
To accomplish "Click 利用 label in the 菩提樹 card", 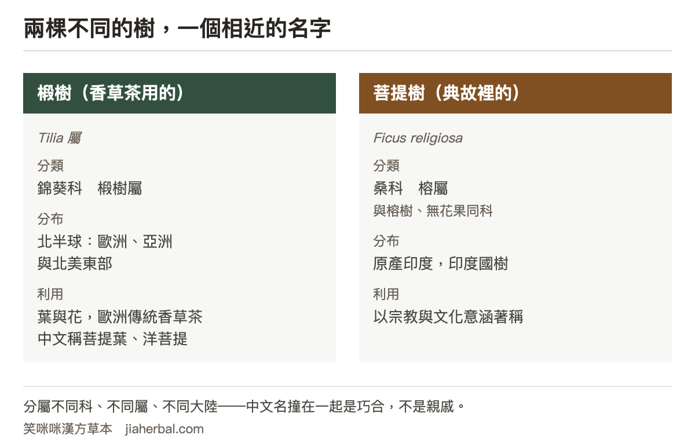I will point(386,294).
